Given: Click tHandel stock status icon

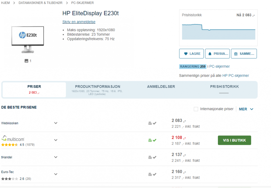Looking at the screenshot, I should click(152, 157).
